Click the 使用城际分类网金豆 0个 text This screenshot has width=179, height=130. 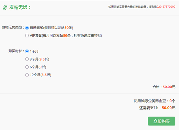click(155, 101)
